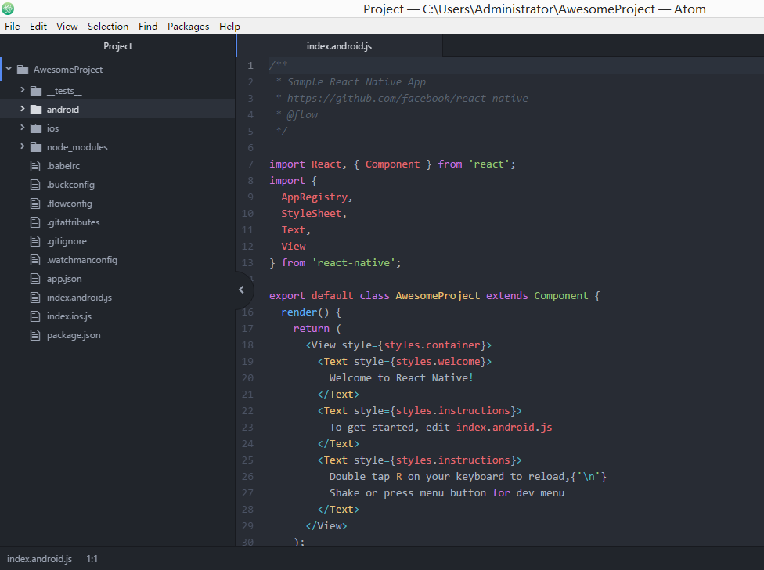
Task: Click the 1:1 cursor position indicator
Action: [x=92, y=559]
